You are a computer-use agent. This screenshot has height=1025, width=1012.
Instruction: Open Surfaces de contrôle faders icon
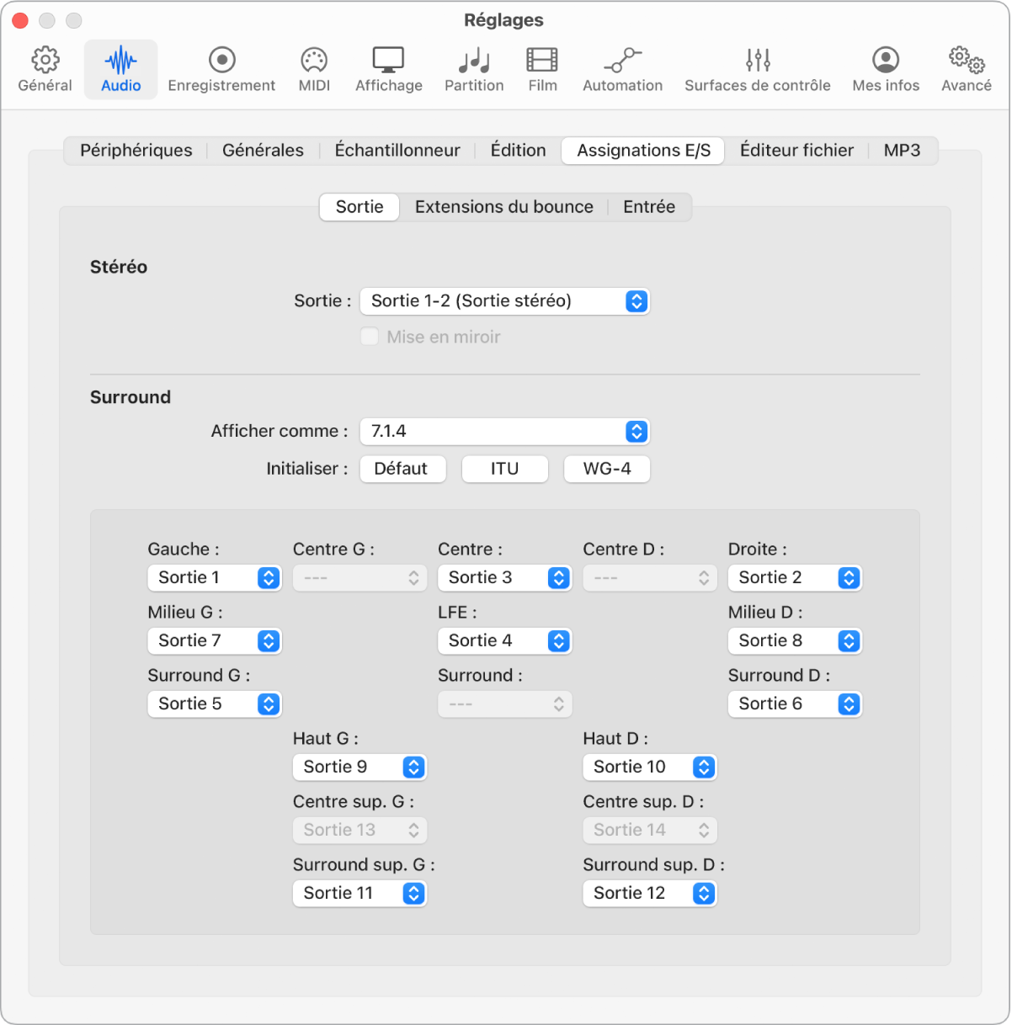click(757, 60)
